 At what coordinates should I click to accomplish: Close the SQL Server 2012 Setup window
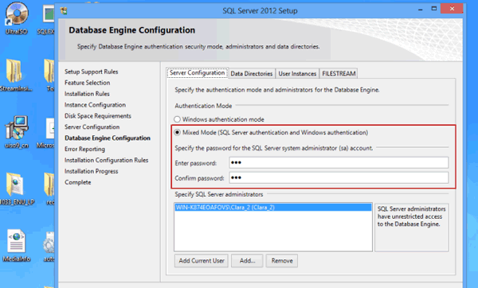coord(452,9)
